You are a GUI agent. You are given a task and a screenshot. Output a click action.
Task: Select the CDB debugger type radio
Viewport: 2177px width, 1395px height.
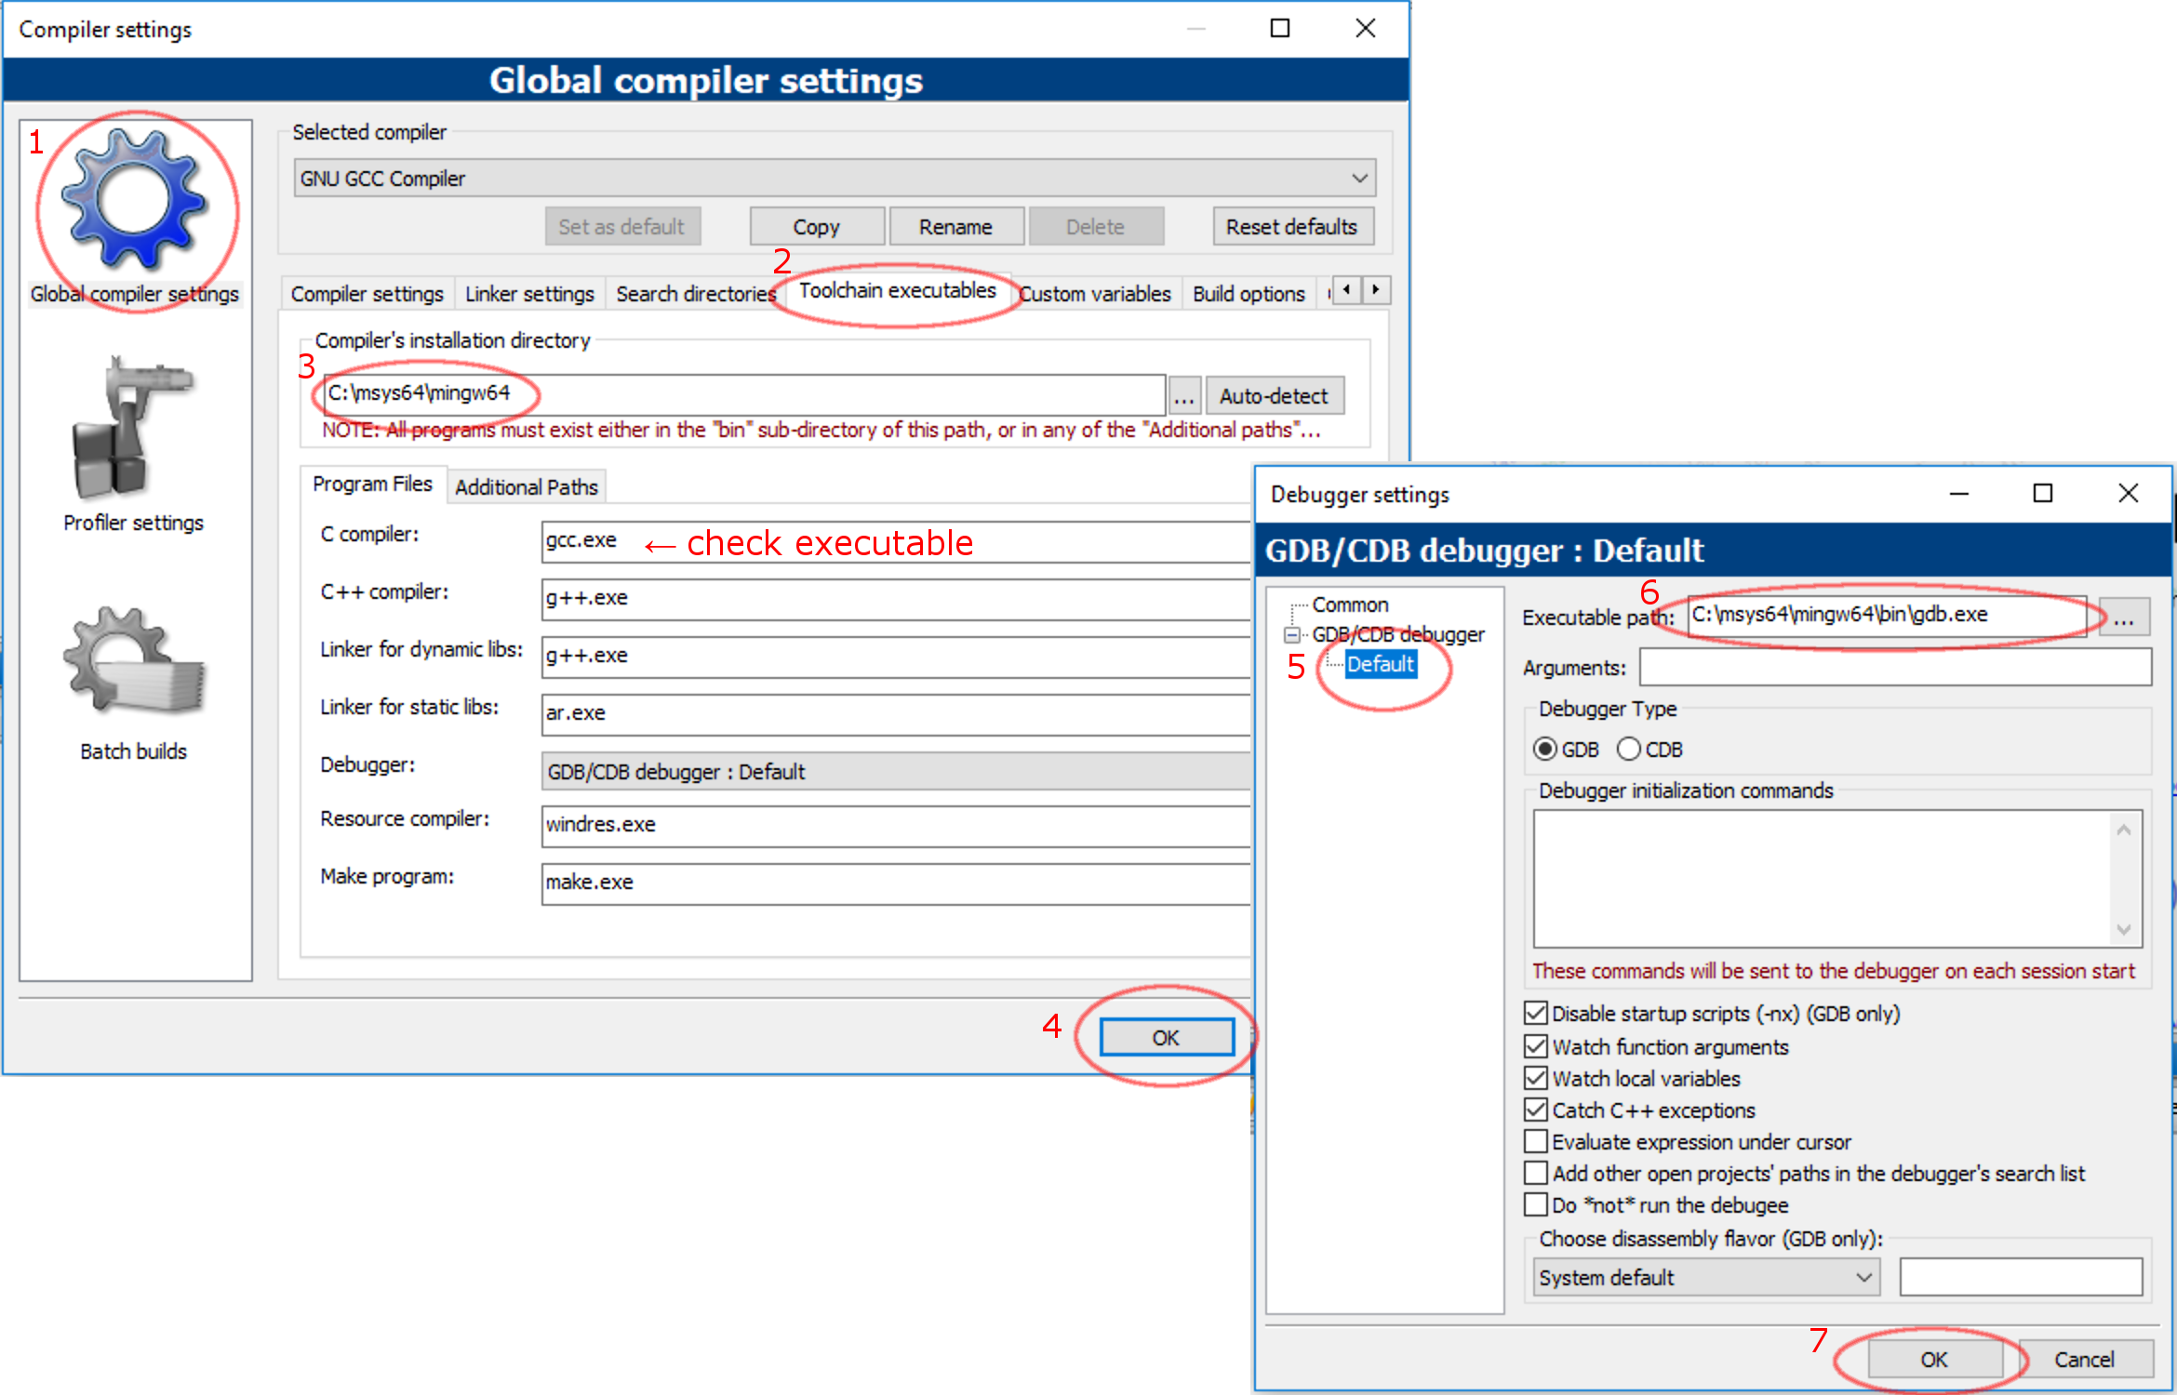pyautogui.click(x=1629, y=749)
